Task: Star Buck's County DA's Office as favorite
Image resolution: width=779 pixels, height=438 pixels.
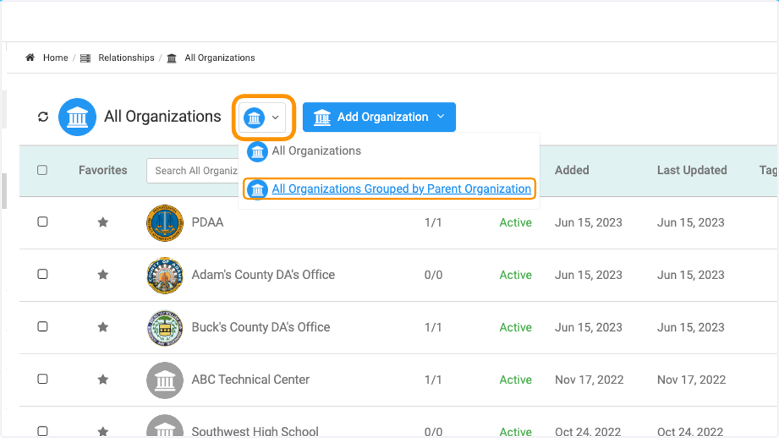Action: 103,327
